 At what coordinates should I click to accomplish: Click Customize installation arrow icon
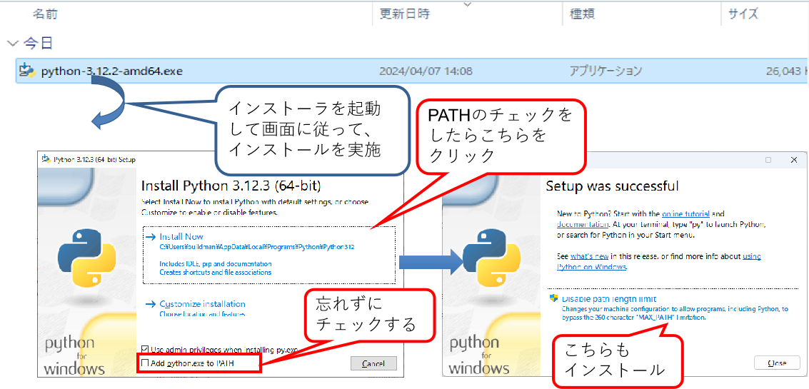coord(150,304)
